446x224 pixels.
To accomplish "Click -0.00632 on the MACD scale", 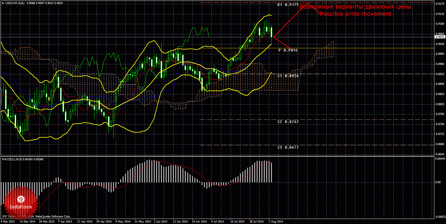I will [x=440, y=217].
